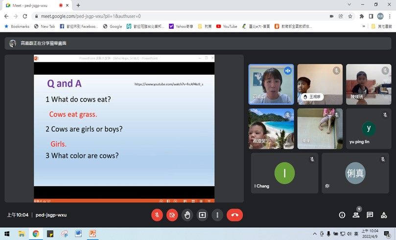Raise hand in the meeting
The image size is (396, 240).
tap(187, 215)
